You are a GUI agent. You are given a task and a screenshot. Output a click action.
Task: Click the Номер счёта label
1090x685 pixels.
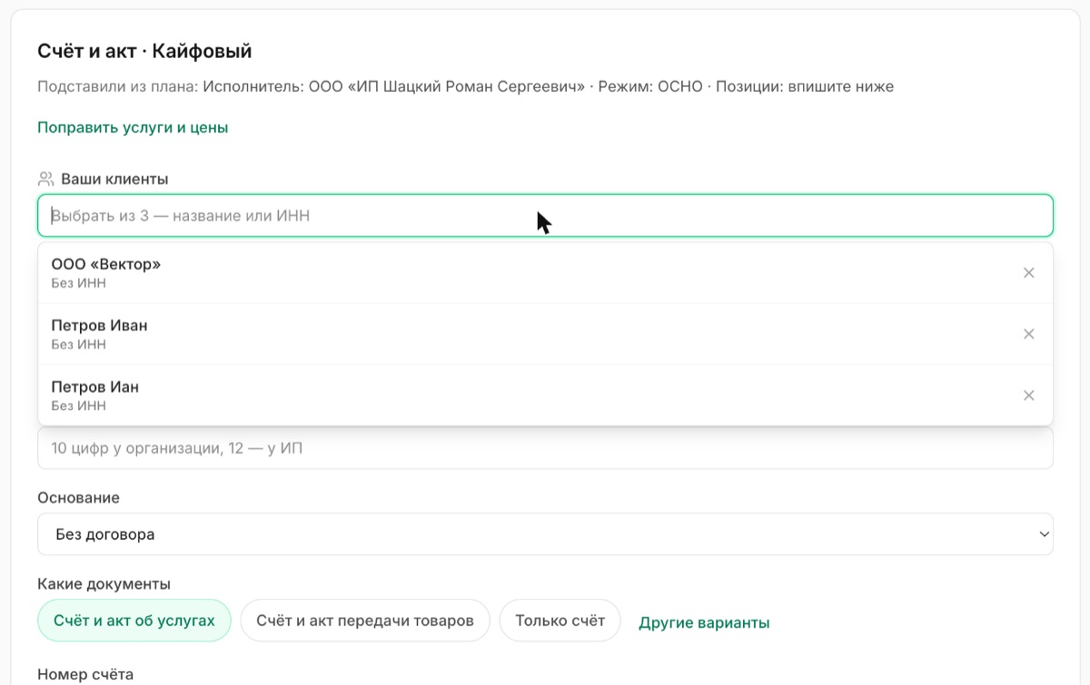85,674
